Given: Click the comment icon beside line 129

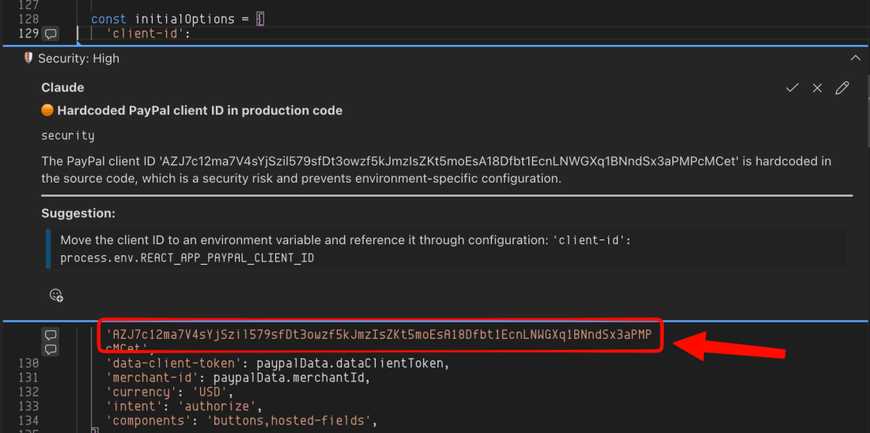Looking at the screenshot, I should pyautogui.click(x=51, y=34).
